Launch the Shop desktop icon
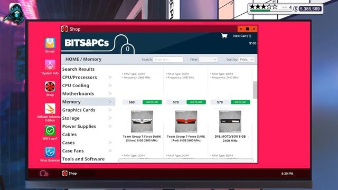Viewport: 338px width, 190px height. (x=50, y=87)
